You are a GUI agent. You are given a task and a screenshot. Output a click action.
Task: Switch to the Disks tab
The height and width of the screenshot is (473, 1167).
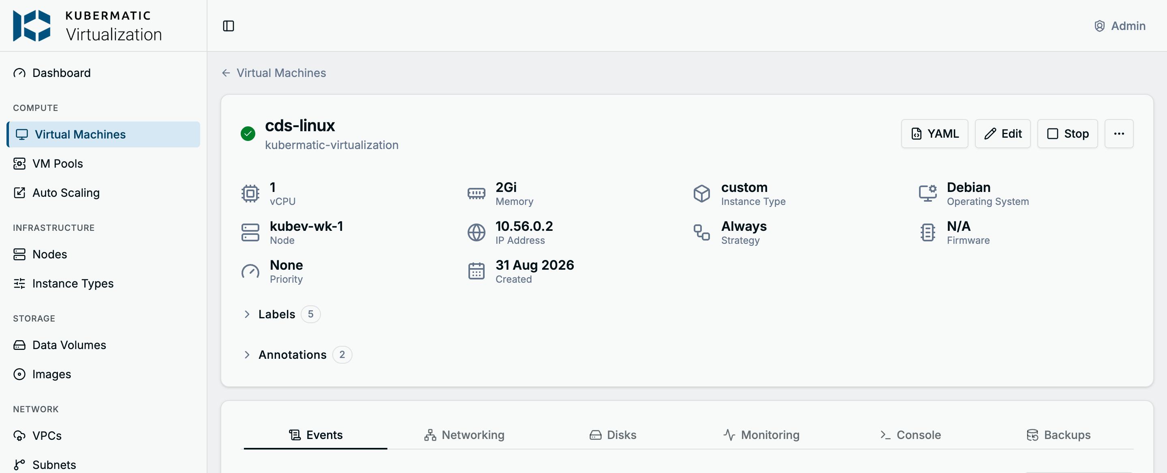[613, 435]
